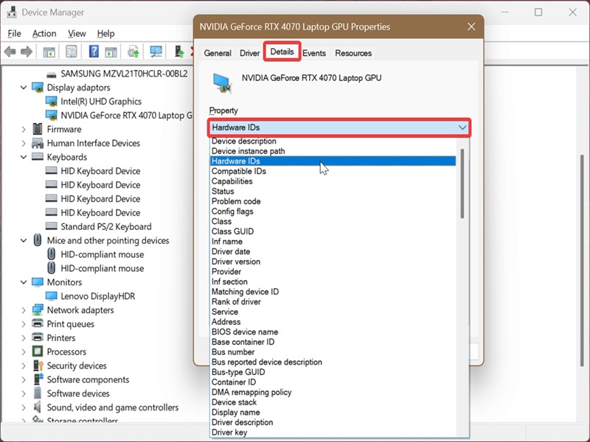Expand the Human Interface Devices node
The image size is (590, 442).
tap(24, 143)
